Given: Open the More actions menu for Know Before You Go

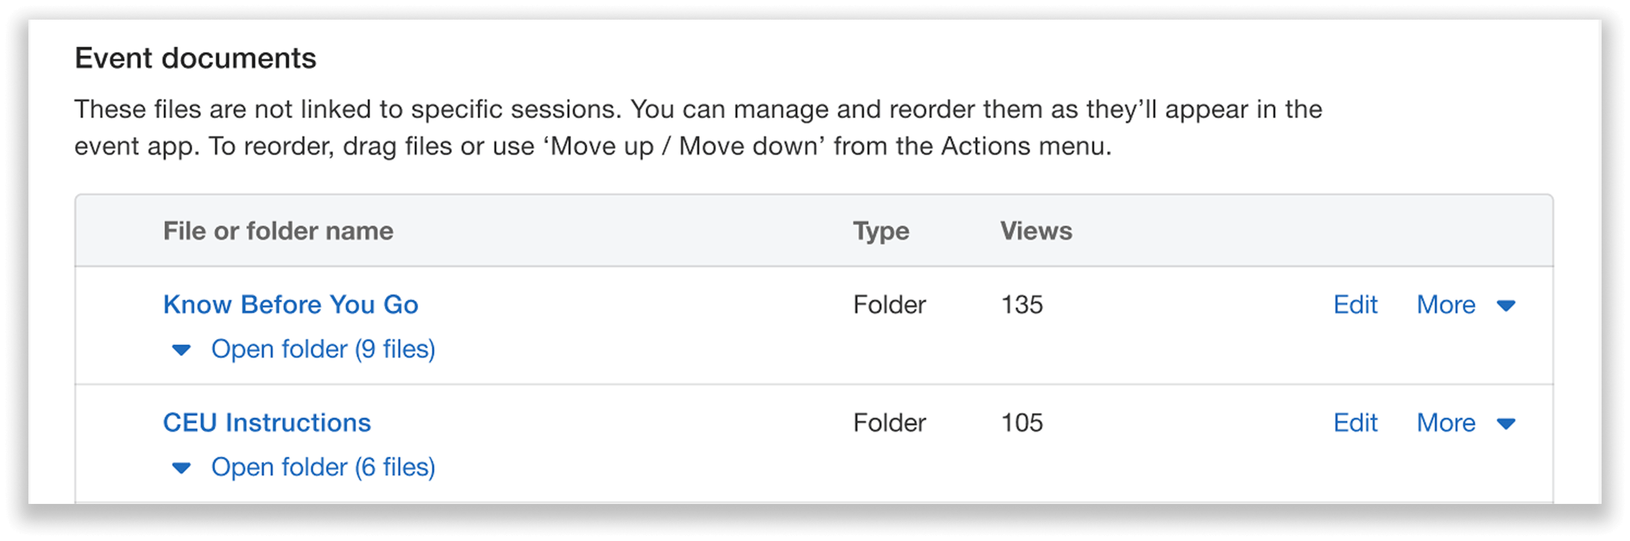Looking at the screenshot, I should pyautogui.click(x=1445, y=304).
